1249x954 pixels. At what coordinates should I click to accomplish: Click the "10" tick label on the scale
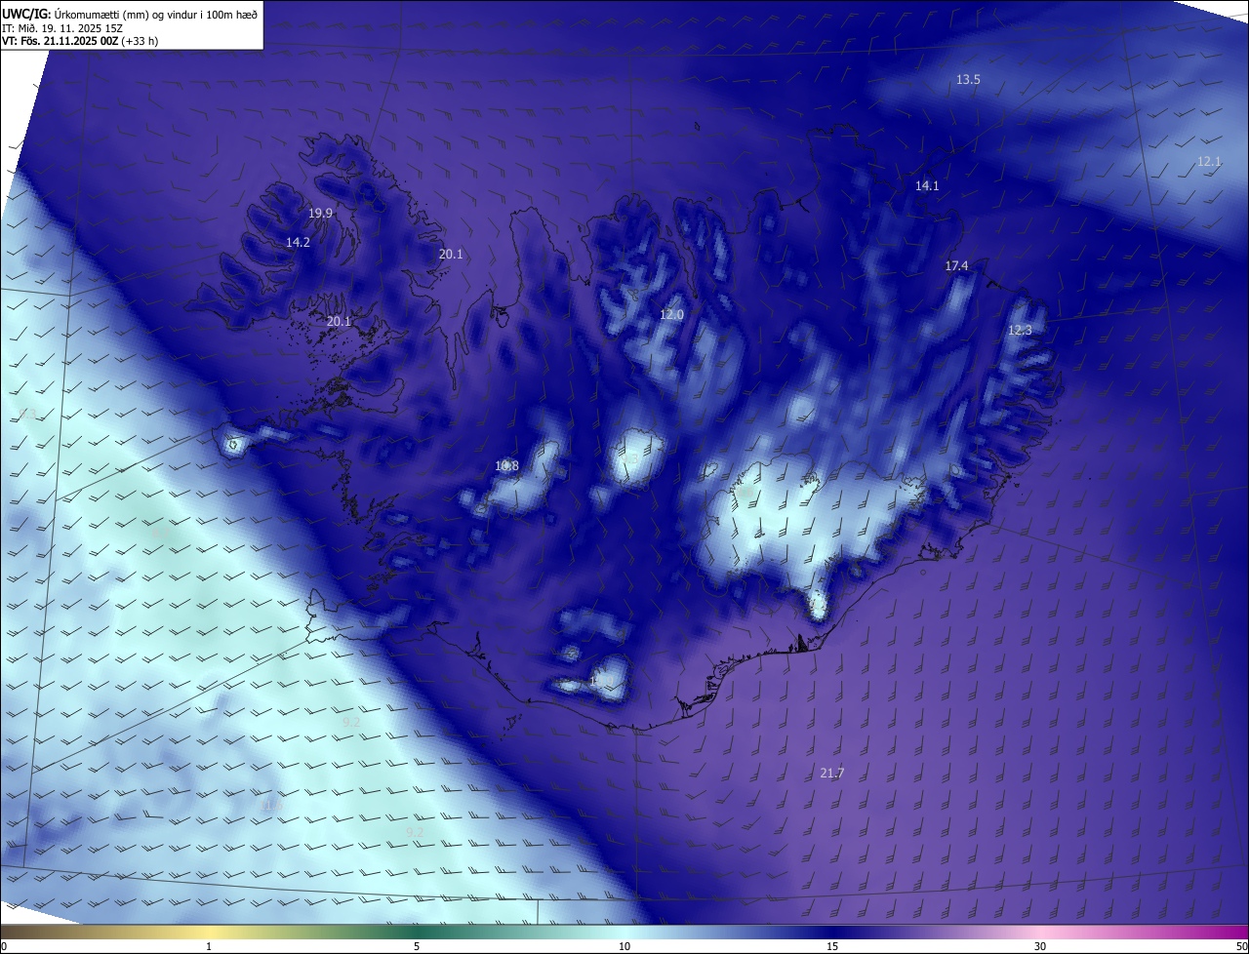(x=624, y=946)
